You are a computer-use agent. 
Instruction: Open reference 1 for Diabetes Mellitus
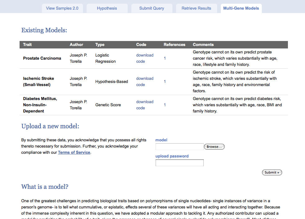(x=165, y=105)
